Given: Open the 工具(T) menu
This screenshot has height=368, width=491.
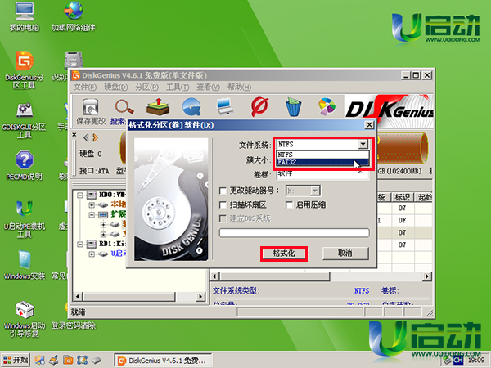Looking at the screenshot, I should [x=178, y=87].
